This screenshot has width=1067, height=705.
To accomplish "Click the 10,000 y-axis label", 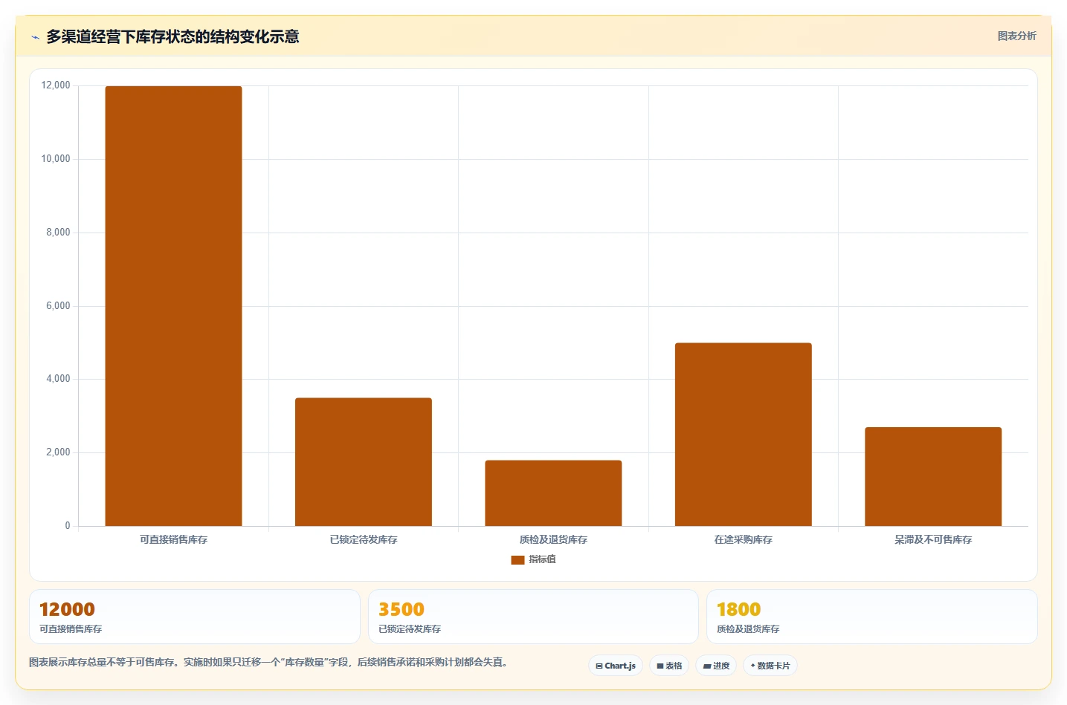I will pyautogui.click(x=56, y=159).
